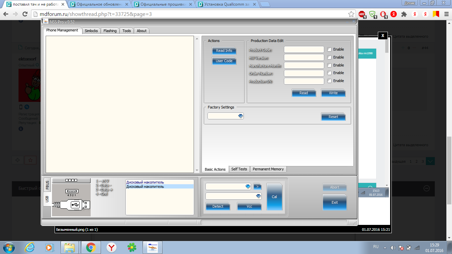
Task: Click the Vcc button
Action: pyautogui.click(x=249, y=206)
